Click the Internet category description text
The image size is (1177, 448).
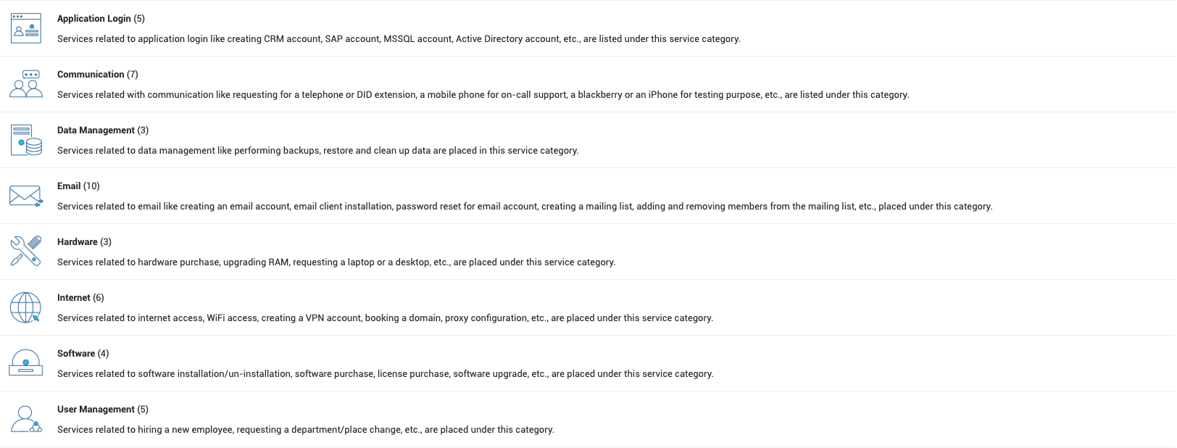pos(385,318)
